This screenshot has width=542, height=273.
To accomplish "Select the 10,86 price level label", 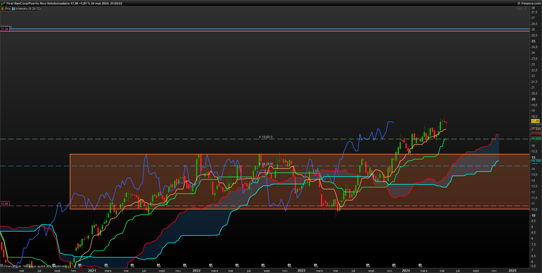I will [5, 204].
